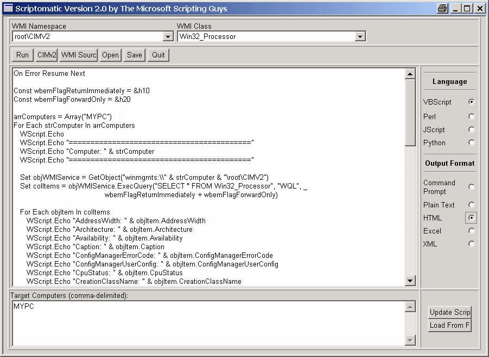
Task: Choose HTML output format
Action: 471,218
